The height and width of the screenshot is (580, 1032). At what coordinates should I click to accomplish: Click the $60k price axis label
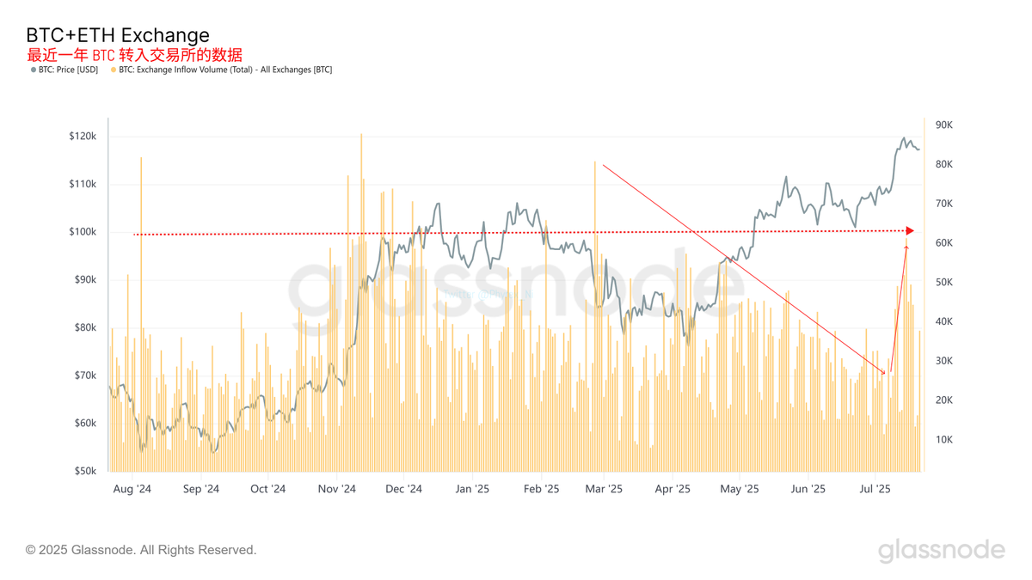[85, 424]
